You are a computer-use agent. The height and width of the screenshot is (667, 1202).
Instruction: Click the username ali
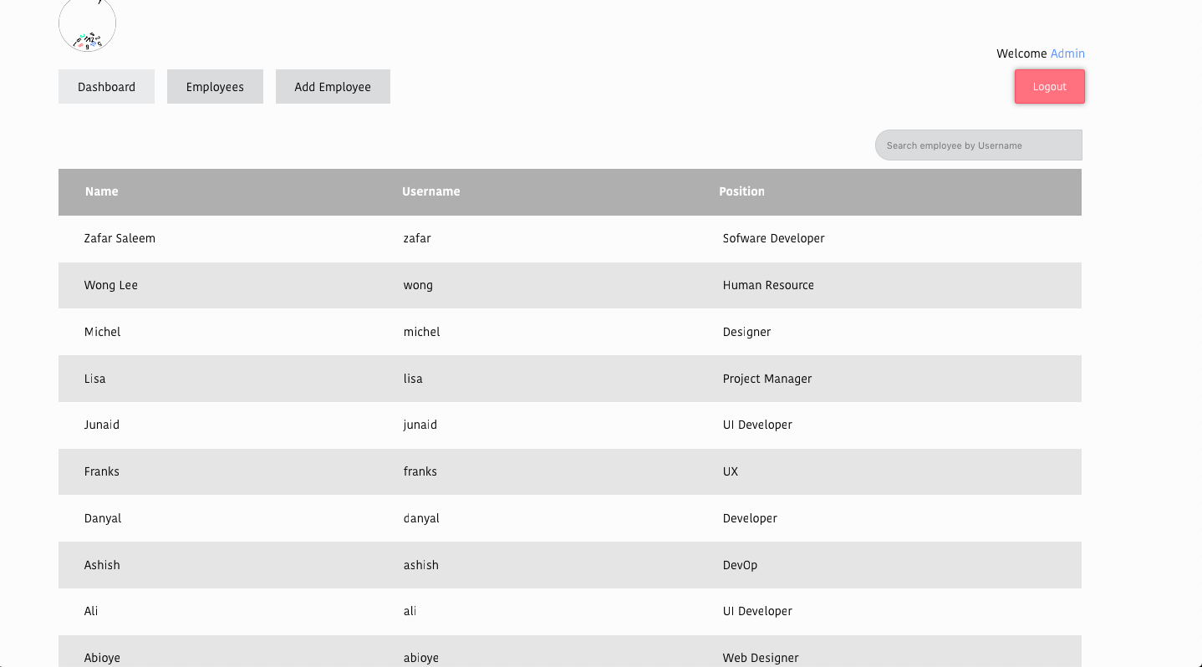(410, 611)
